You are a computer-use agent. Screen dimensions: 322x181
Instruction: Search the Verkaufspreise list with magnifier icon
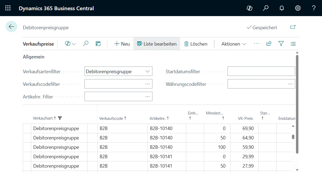click(86, 44)
